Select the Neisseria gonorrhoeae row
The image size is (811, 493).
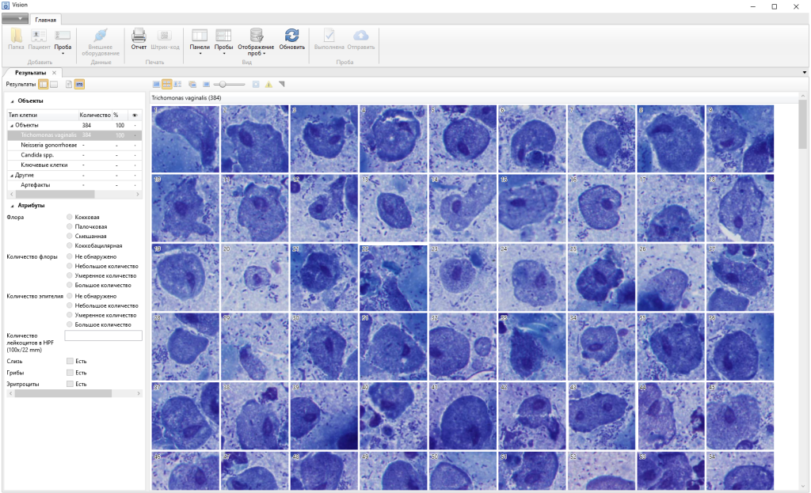click(x=49, y=146)
